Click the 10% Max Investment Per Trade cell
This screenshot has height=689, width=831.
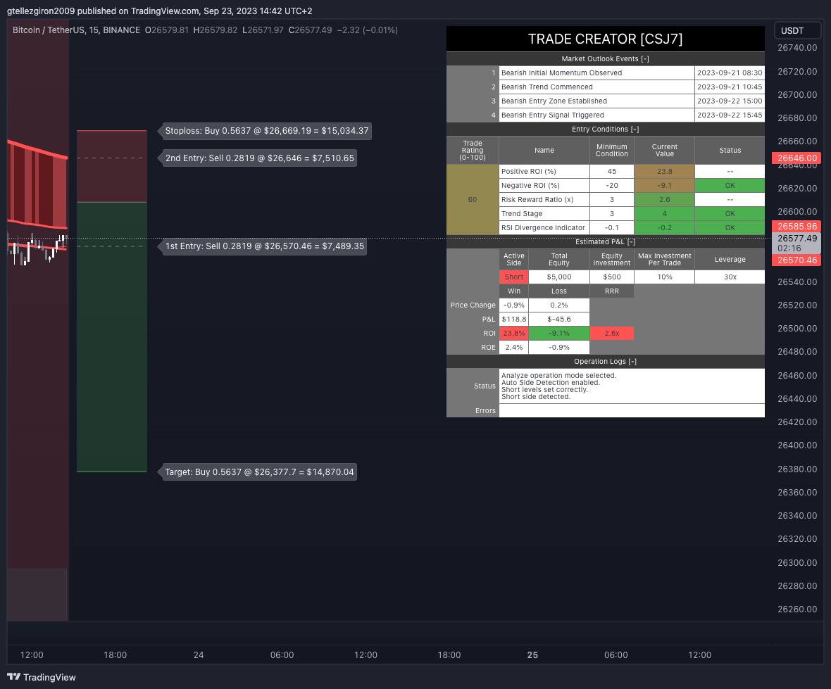click(x=665, y=277)
